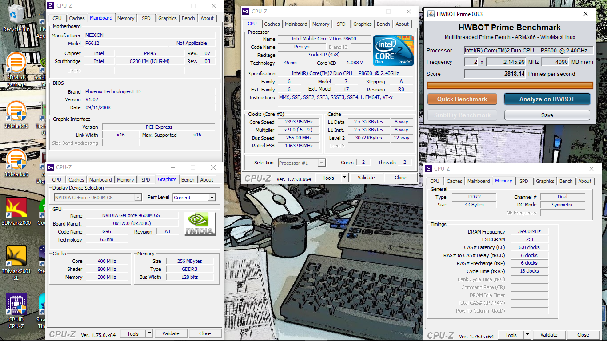Click the CPU-Z title icon of Memory window
The image size is (607, 341).
[x=429, y=169]
